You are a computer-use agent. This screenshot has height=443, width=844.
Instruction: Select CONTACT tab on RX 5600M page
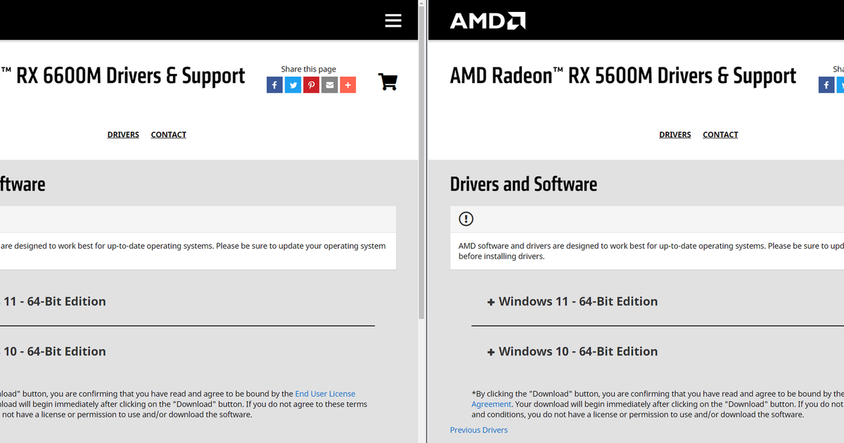click(x=720, y=134)
